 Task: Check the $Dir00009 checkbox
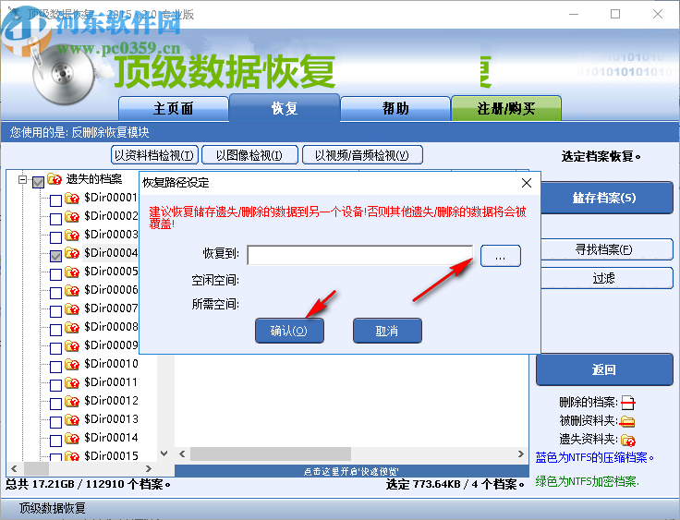[x=55, y=348]
